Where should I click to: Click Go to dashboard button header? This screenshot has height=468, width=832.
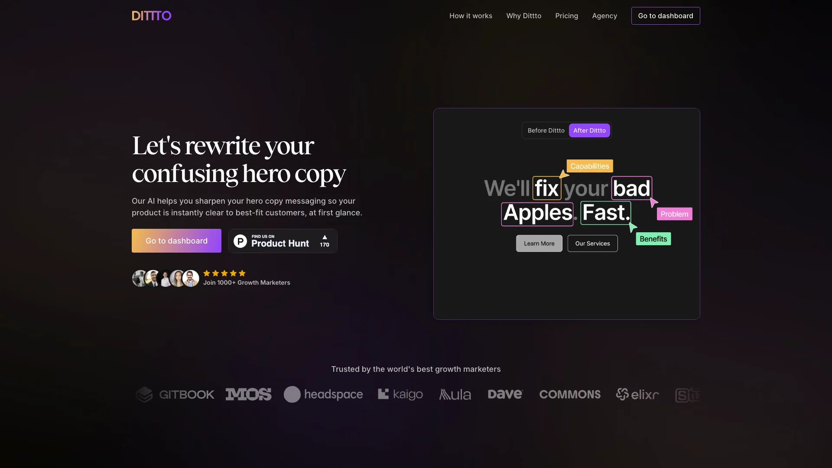pyautogui.click(x=665, y=16)
